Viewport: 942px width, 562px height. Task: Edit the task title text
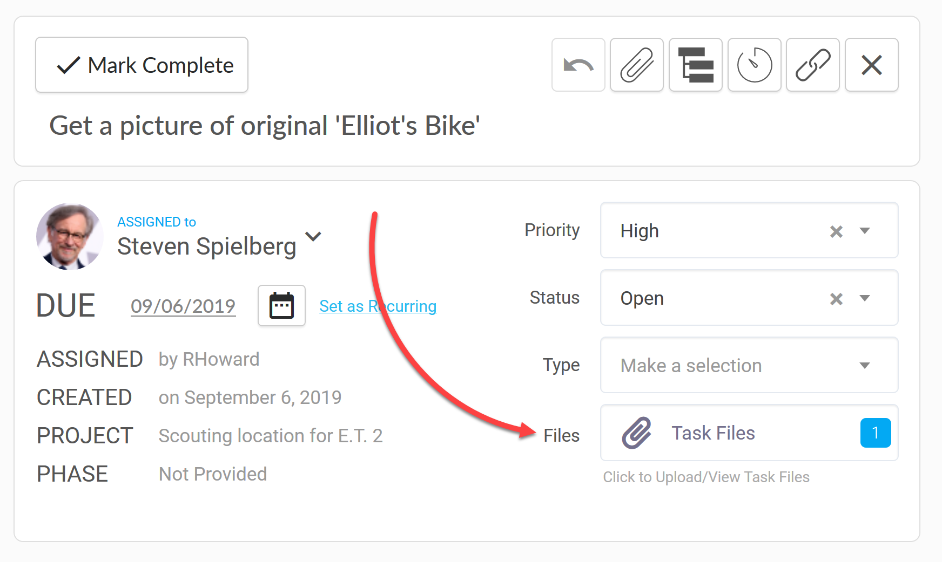(265, 126)
